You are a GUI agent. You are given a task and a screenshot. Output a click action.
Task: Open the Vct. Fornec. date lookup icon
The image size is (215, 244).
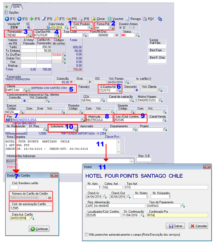pyautogui.click(x=127, y=82)
